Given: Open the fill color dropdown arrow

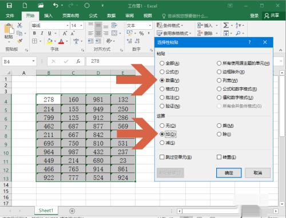Looking at the screenshot, I should [x=55, y=41].
